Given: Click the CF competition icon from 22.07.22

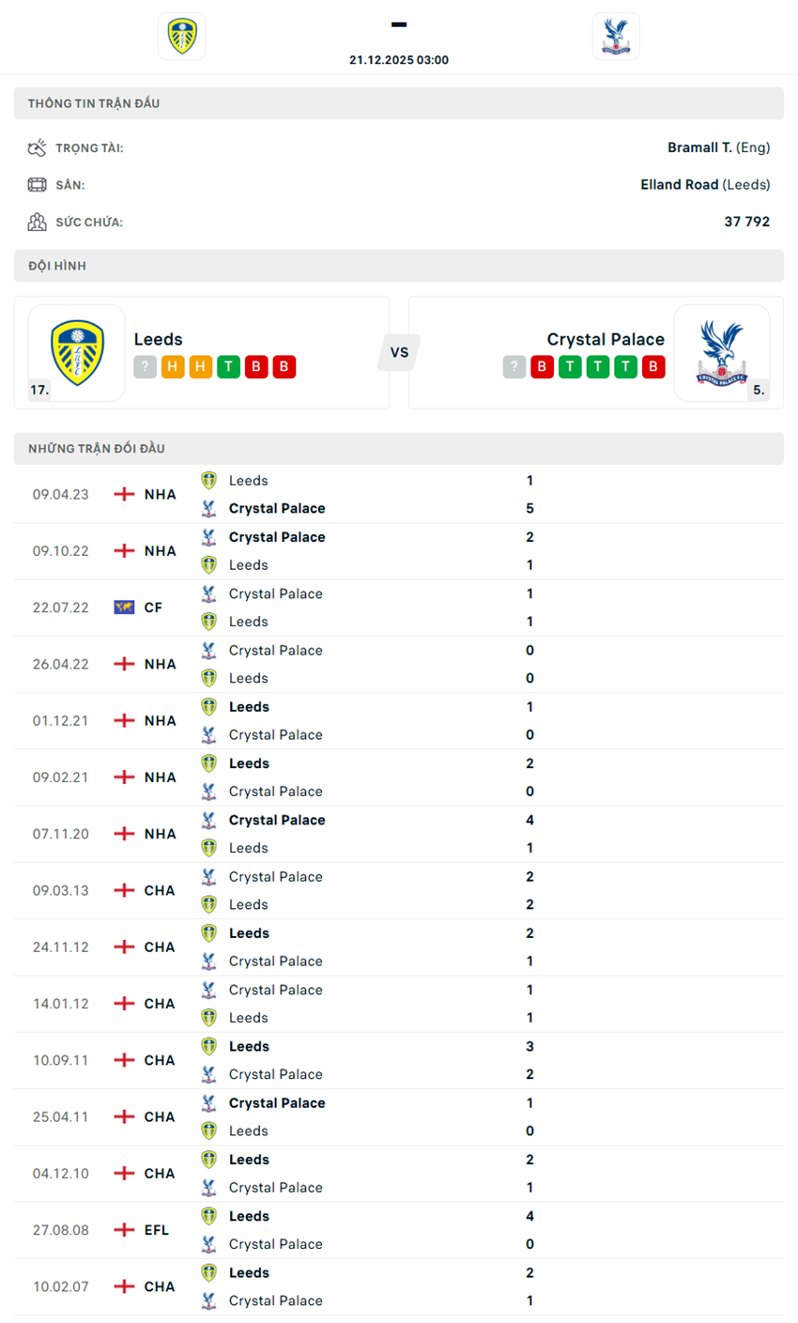Looking at the screenshot, I should (x=123, y=607).
